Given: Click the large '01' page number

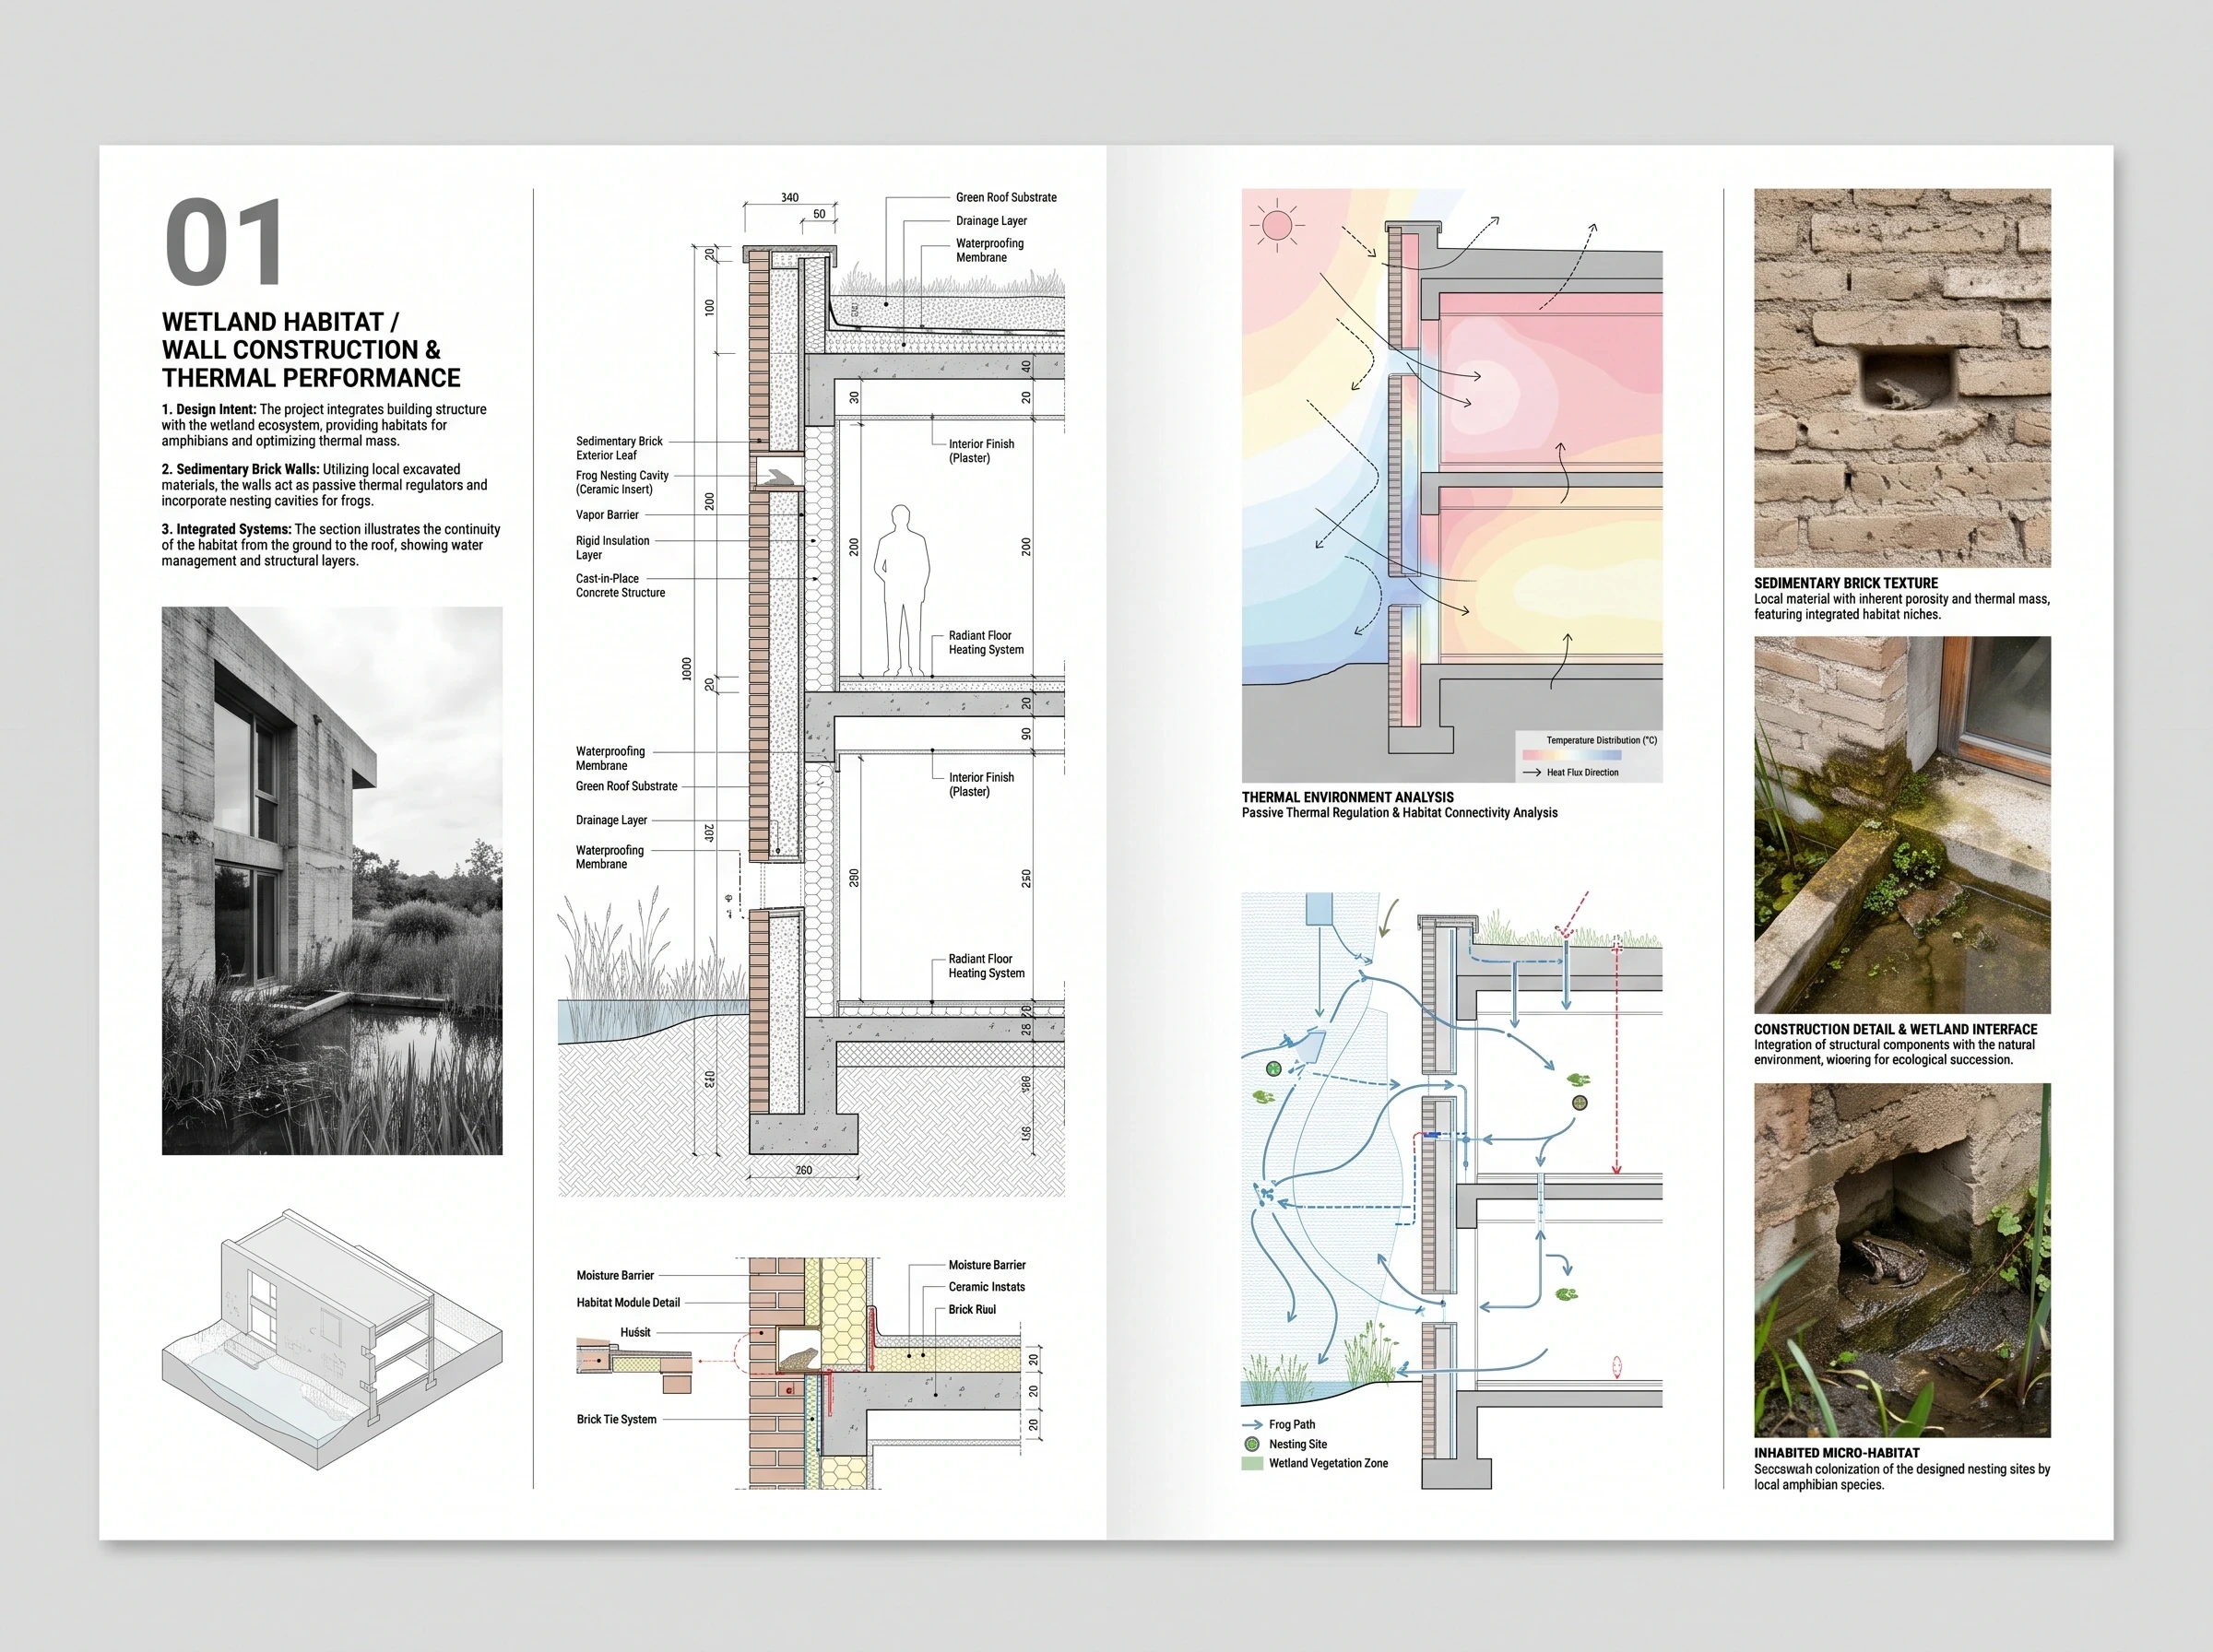Looking at the screenshot, I should [x=224, y=243].
